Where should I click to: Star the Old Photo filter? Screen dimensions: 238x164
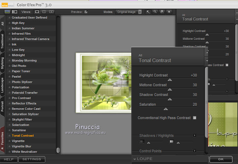coord(9,66)
